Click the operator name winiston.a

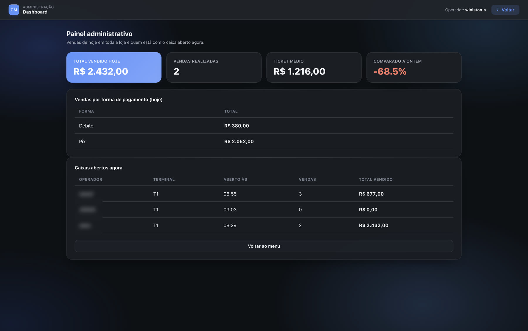(475, 10)
